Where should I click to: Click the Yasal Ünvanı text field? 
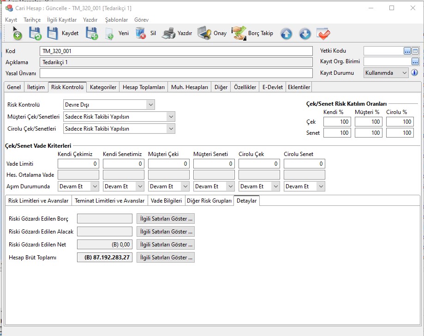(x=176, y=73)
